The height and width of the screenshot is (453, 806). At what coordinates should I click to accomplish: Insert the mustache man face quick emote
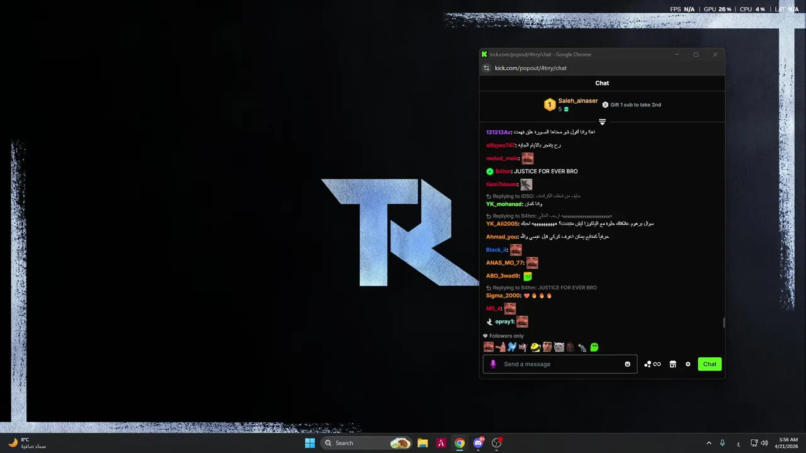tap(489, 347)
